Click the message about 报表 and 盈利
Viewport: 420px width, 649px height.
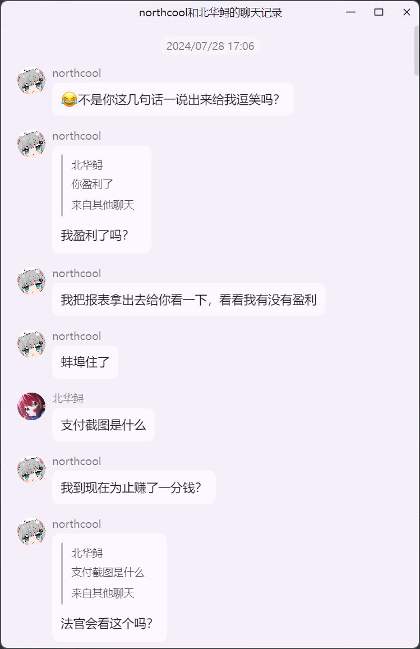tap(188, 300)
